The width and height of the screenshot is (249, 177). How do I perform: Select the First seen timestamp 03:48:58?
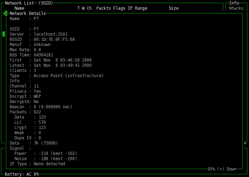coord(70,60)
